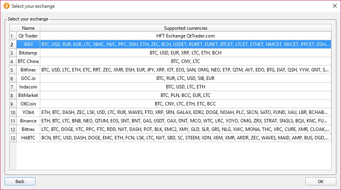Click the Bitcoin app icon in title bar
The image size is (341, 190).
point(7,6)
